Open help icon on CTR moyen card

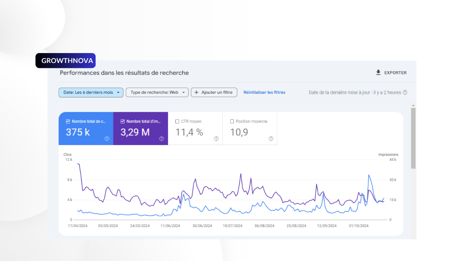click(216, 139)
